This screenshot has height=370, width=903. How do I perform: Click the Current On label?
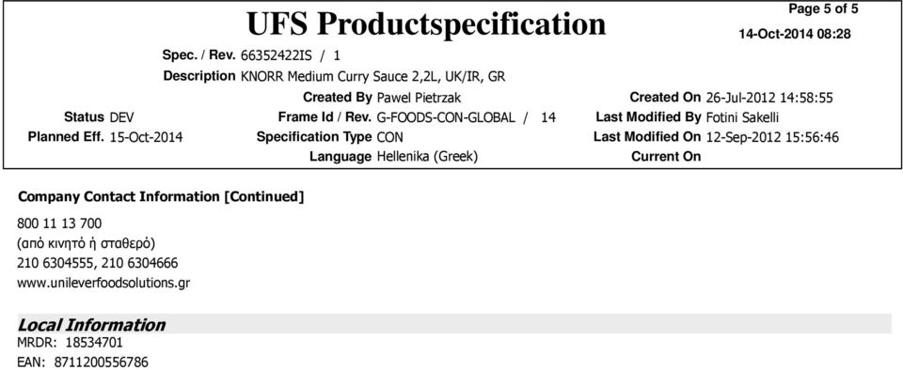point(666,157)
